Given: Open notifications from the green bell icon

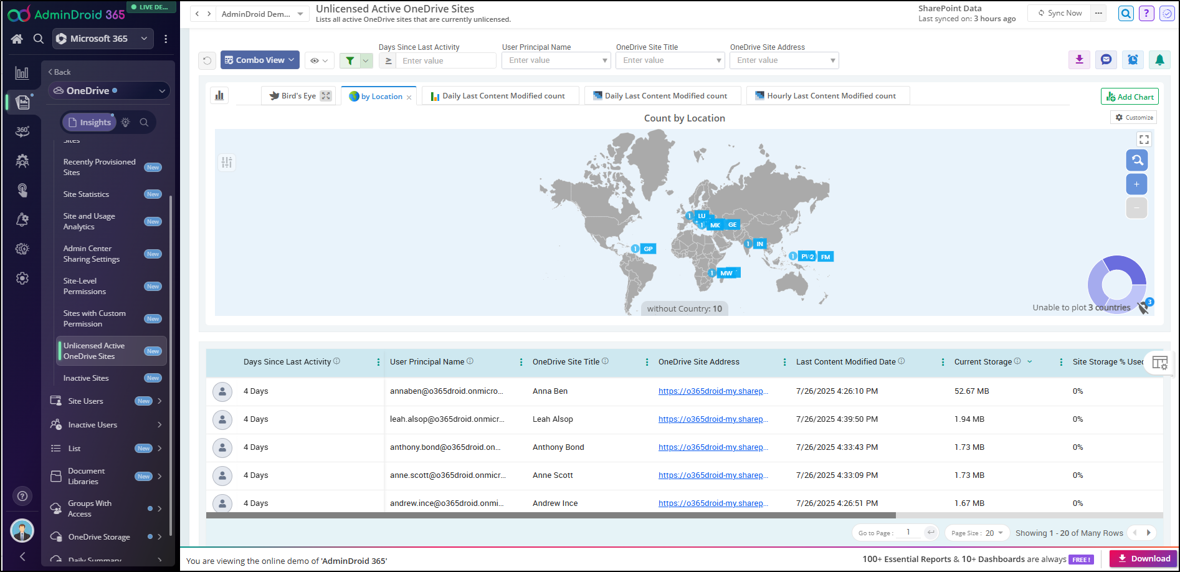Looking at the screenshot, I should [x=1159, y=60].
